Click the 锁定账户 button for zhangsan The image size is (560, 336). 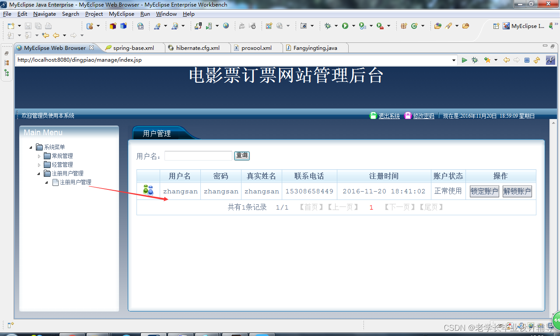coord(484,191)
